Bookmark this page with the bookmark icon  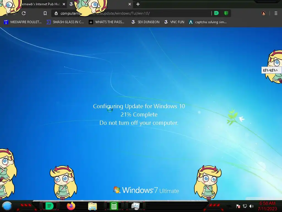tap(45, 13)
